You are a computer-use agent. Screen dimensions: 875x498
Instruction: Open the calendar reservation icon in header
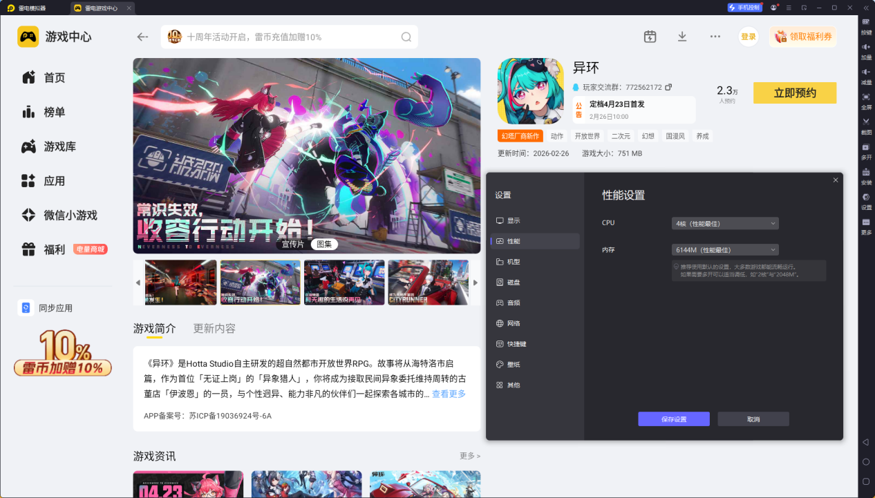650,37
